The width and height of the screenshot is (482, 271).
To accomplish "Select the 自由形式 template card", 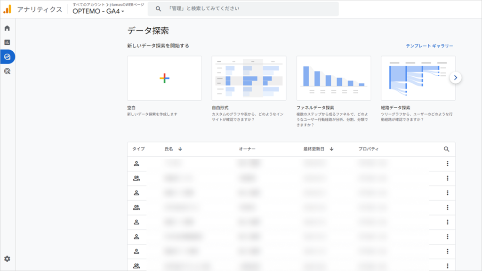I will (x=249, y=78).
